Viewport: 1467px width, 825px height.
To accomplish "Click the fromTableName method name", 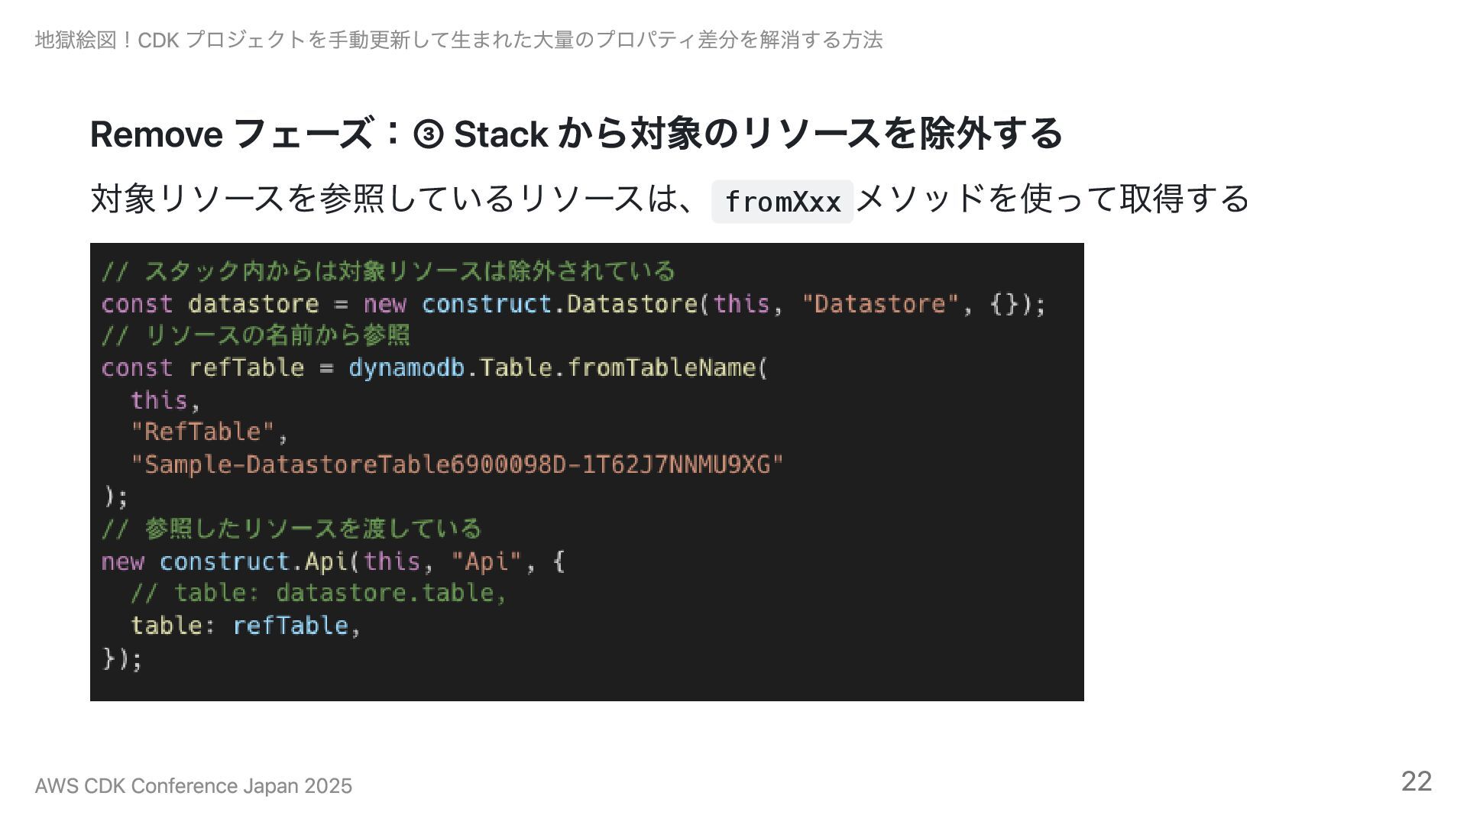I will pyautogui.click(x=662, y=368).
